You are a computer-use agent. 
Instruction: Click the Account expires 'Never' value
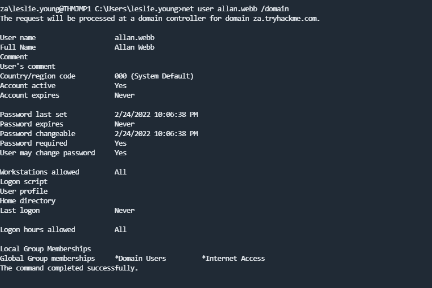tap(124, 95)
